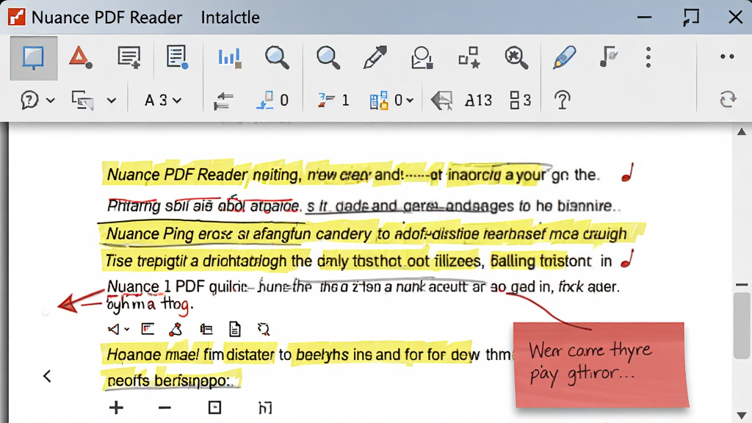The image size is (752, 423).
Task: Click the handwritten red note 'oyhma ttog'
Action: pyautogui.click(x=150, y=305)
